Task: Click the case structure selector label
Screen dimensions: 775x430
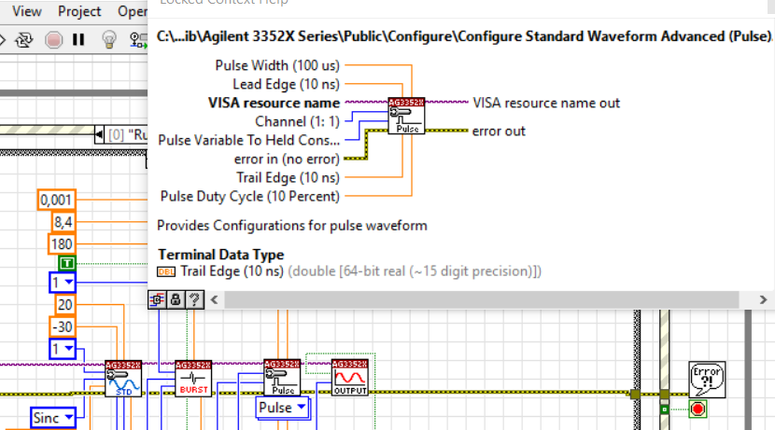Action: [x=128, y=134]
